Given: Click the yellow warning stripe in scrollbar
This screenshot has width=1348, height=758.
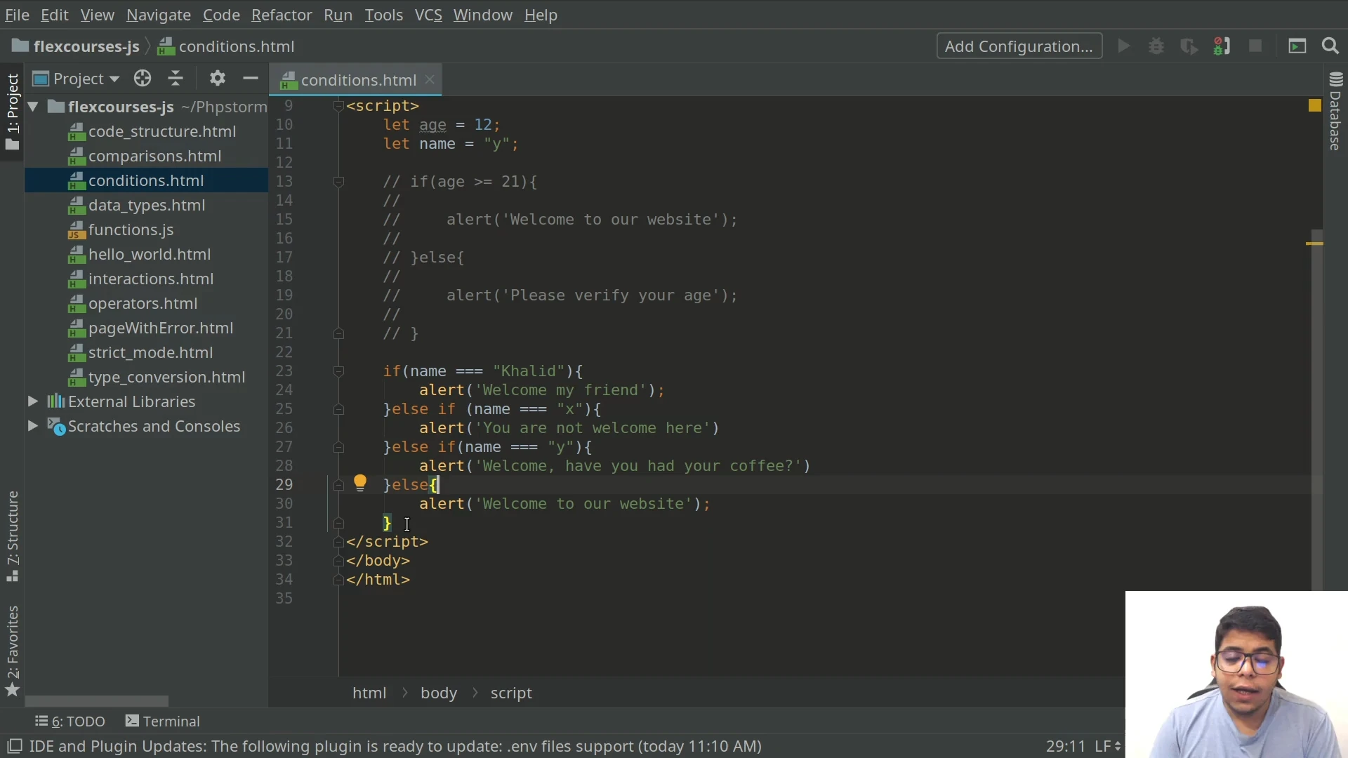Looking at the screenshot, I should [1314, 244].
